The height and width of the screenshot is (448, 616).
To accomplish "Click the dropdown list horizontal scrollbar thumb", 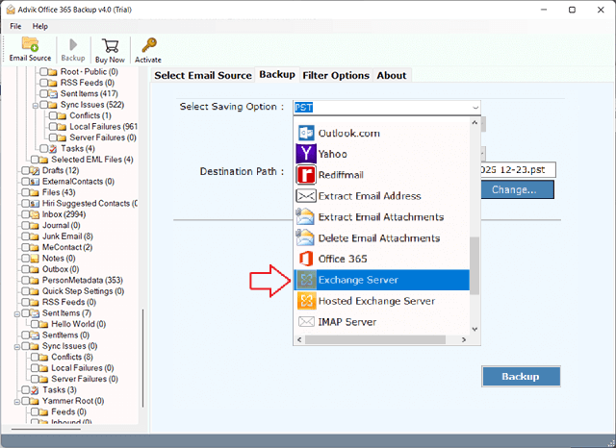I will point(375,339).
